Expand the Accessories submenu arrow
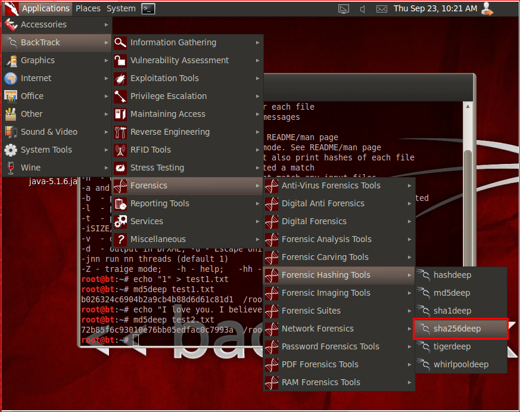The image size is (520, 412). (x=106, y=24)
